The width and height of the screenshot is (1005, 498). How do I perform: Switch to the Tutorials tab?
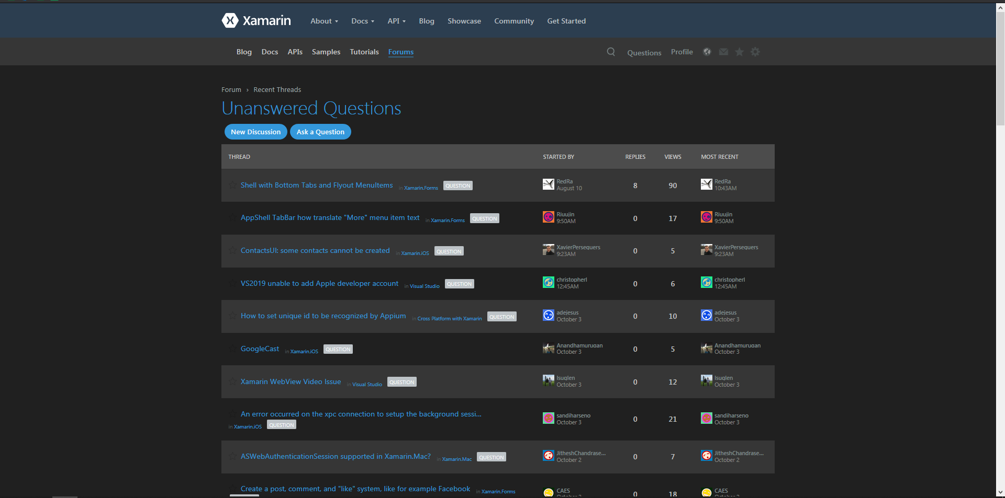pos(364,52)
